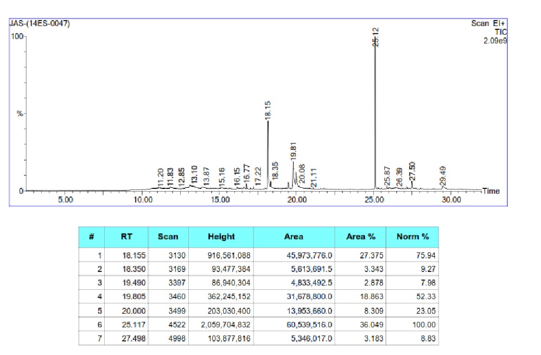The width and height of the screenshot is (541, 355).
Task: Click the tallest peak labeled 25.12
Action: [375, 38]
